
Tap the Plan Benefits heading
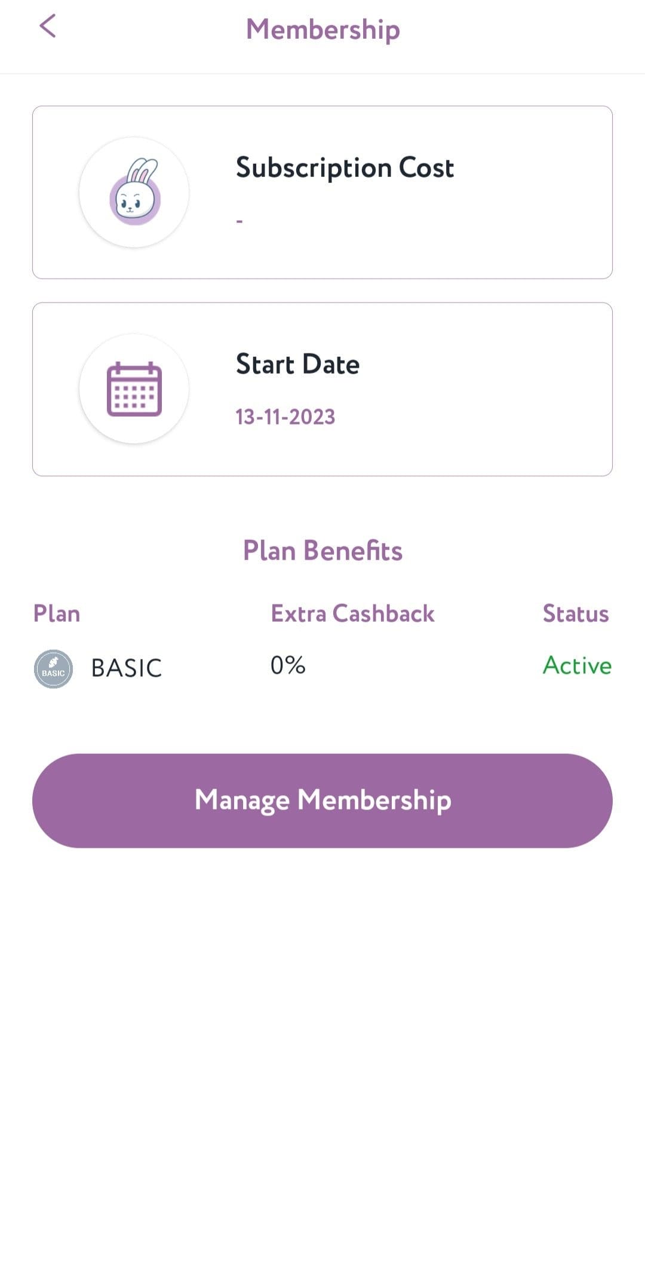click(x=322, y=551)
